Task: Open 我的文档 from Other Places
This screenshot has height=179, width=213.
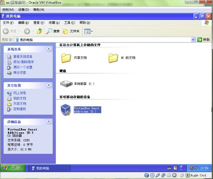Action: [x=19, y=98]
